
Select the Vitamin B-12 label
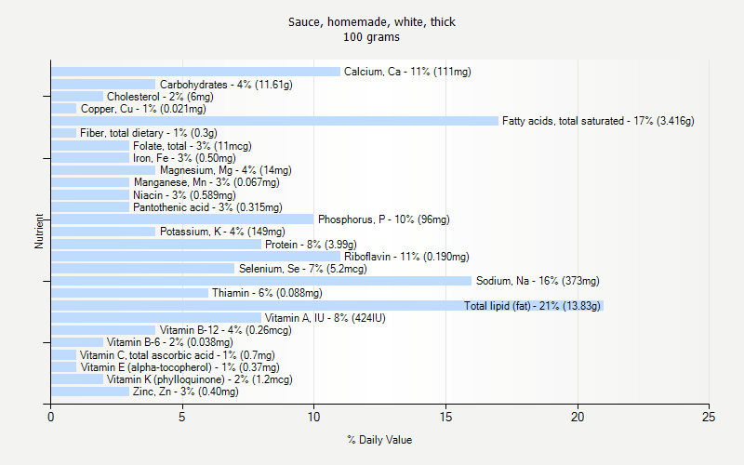point(225,330)
